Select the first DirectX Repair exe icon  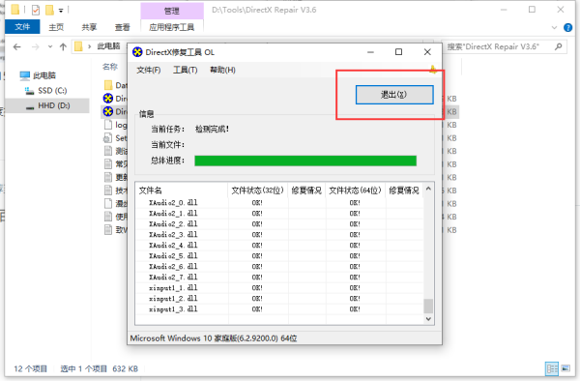pos(108,99)
